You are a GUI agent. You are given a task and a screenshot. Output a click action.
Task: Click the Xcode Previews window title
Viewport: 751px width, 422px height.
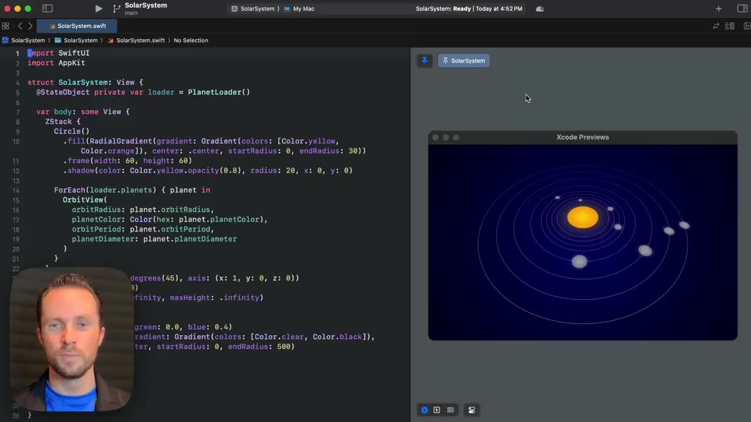(582, 137)
